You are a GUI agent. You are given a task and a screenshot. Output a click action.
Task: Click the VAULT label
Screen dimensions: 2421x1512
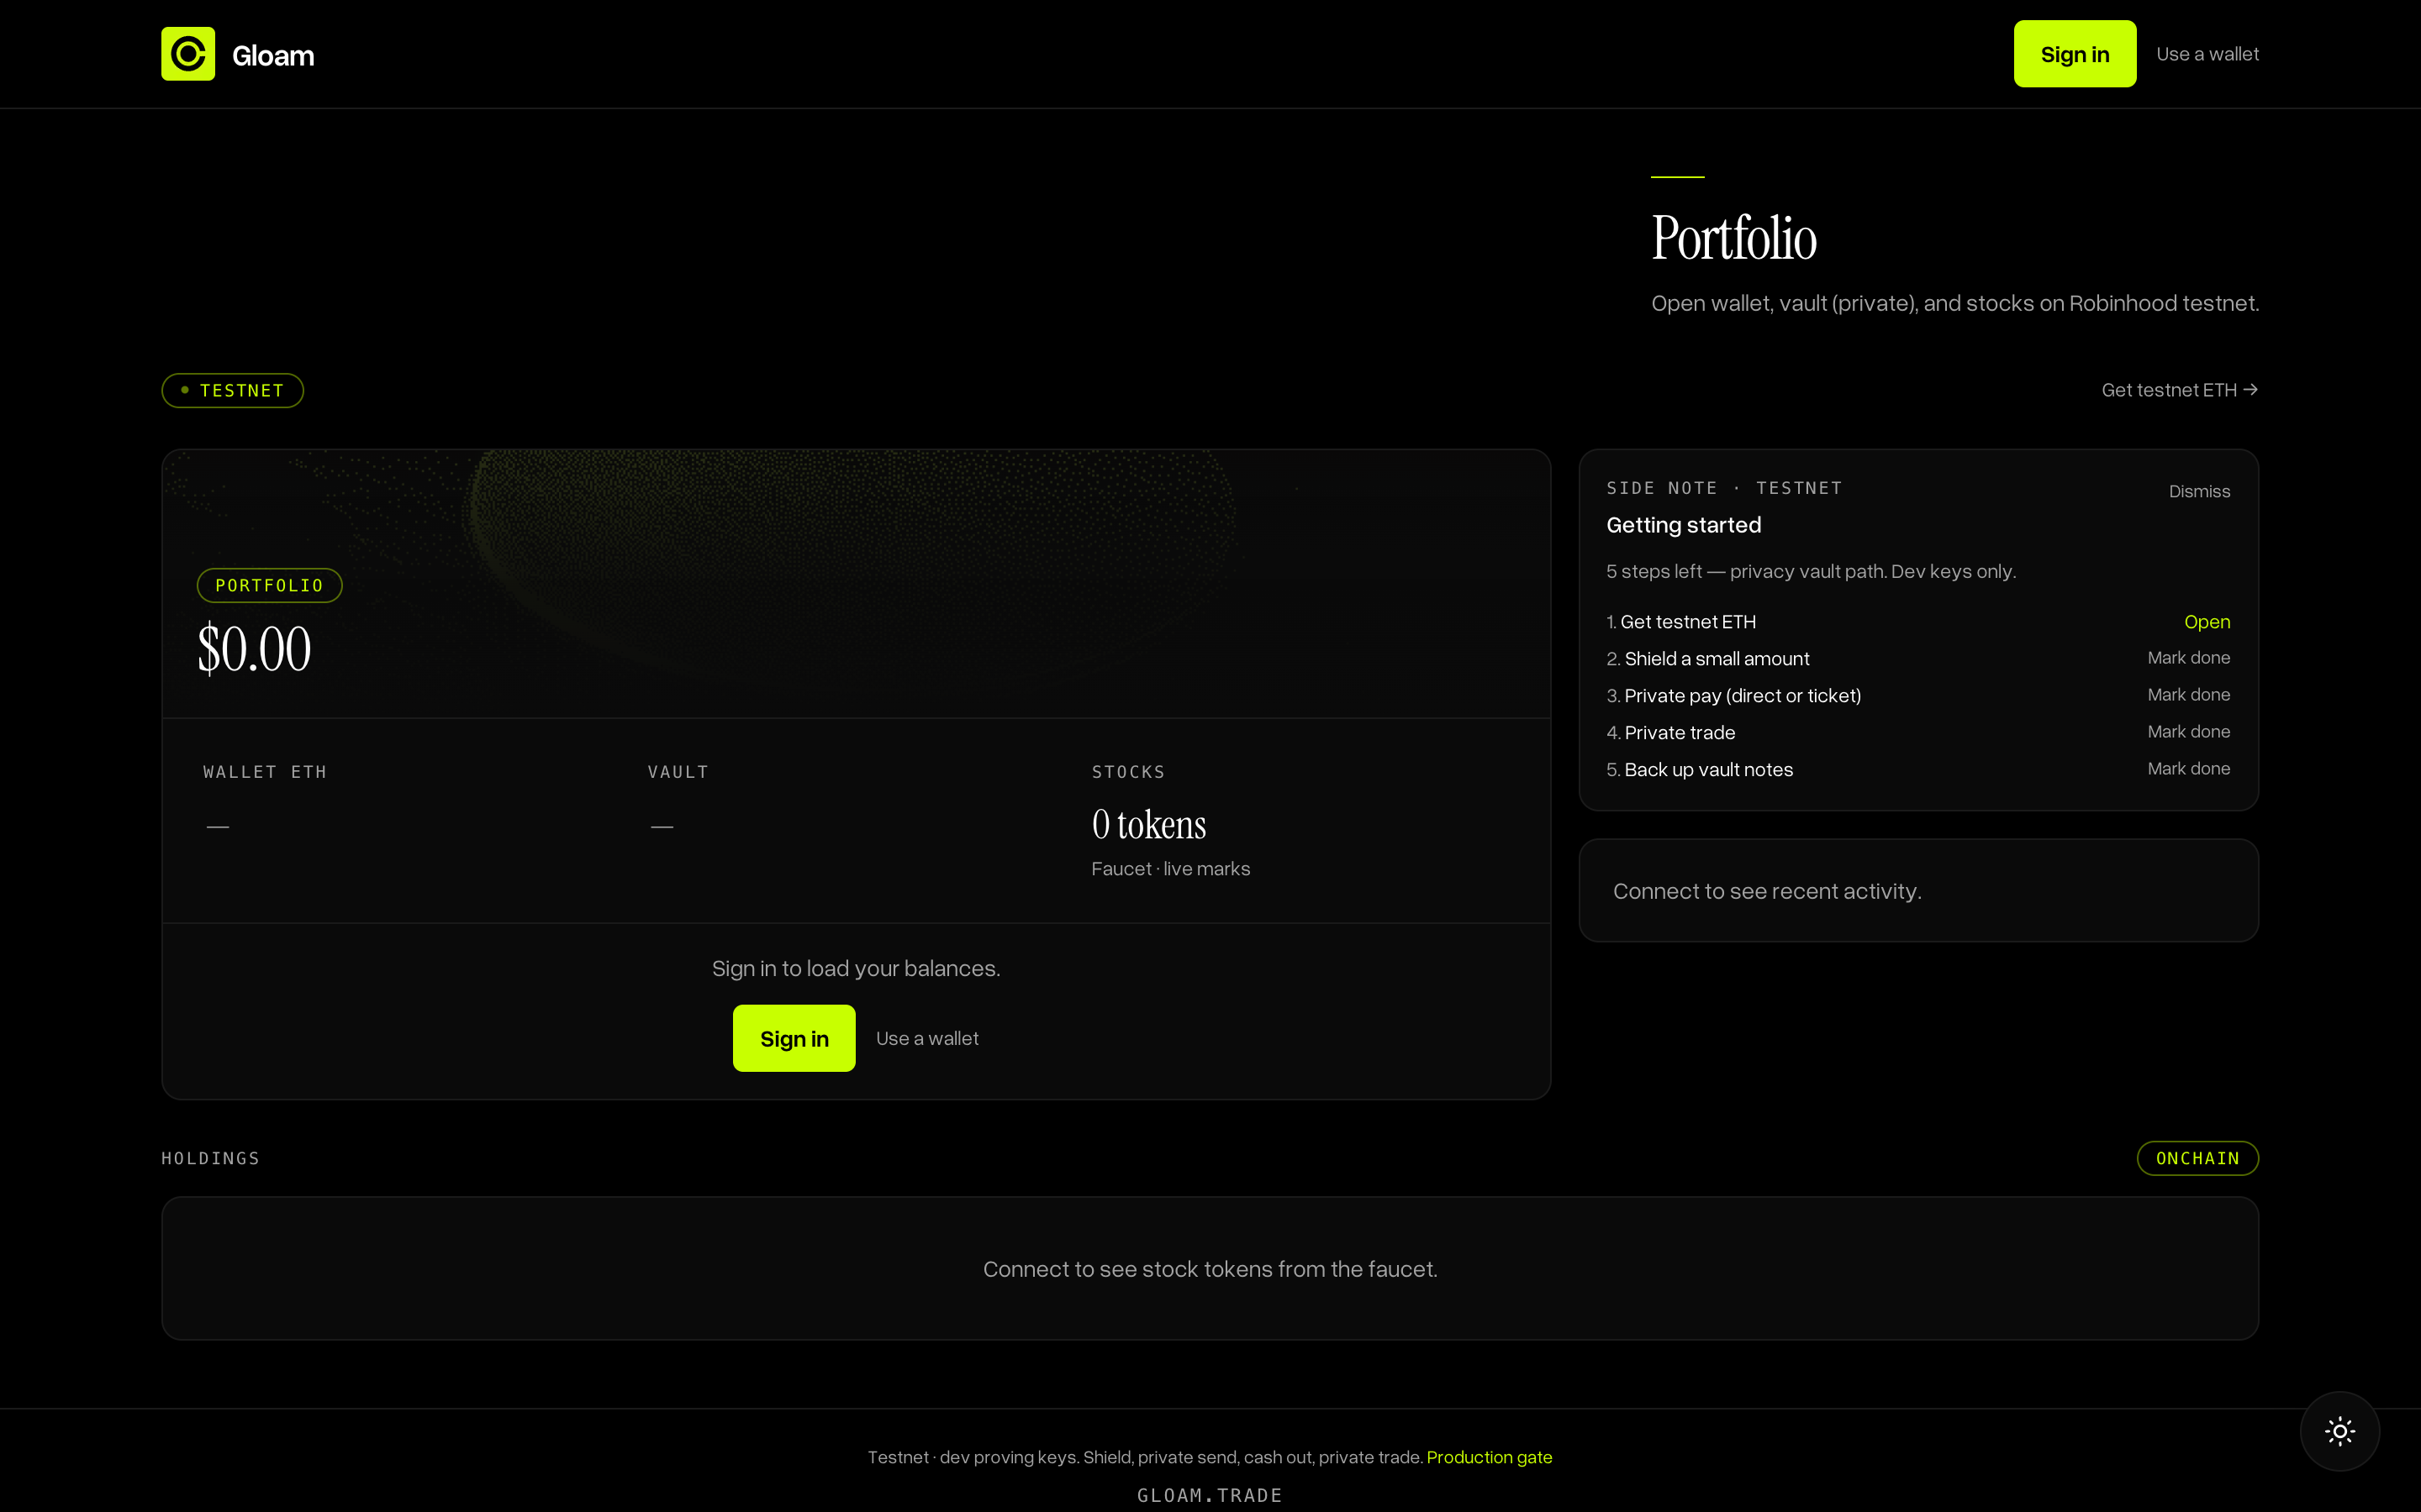(x=678, y=772)
